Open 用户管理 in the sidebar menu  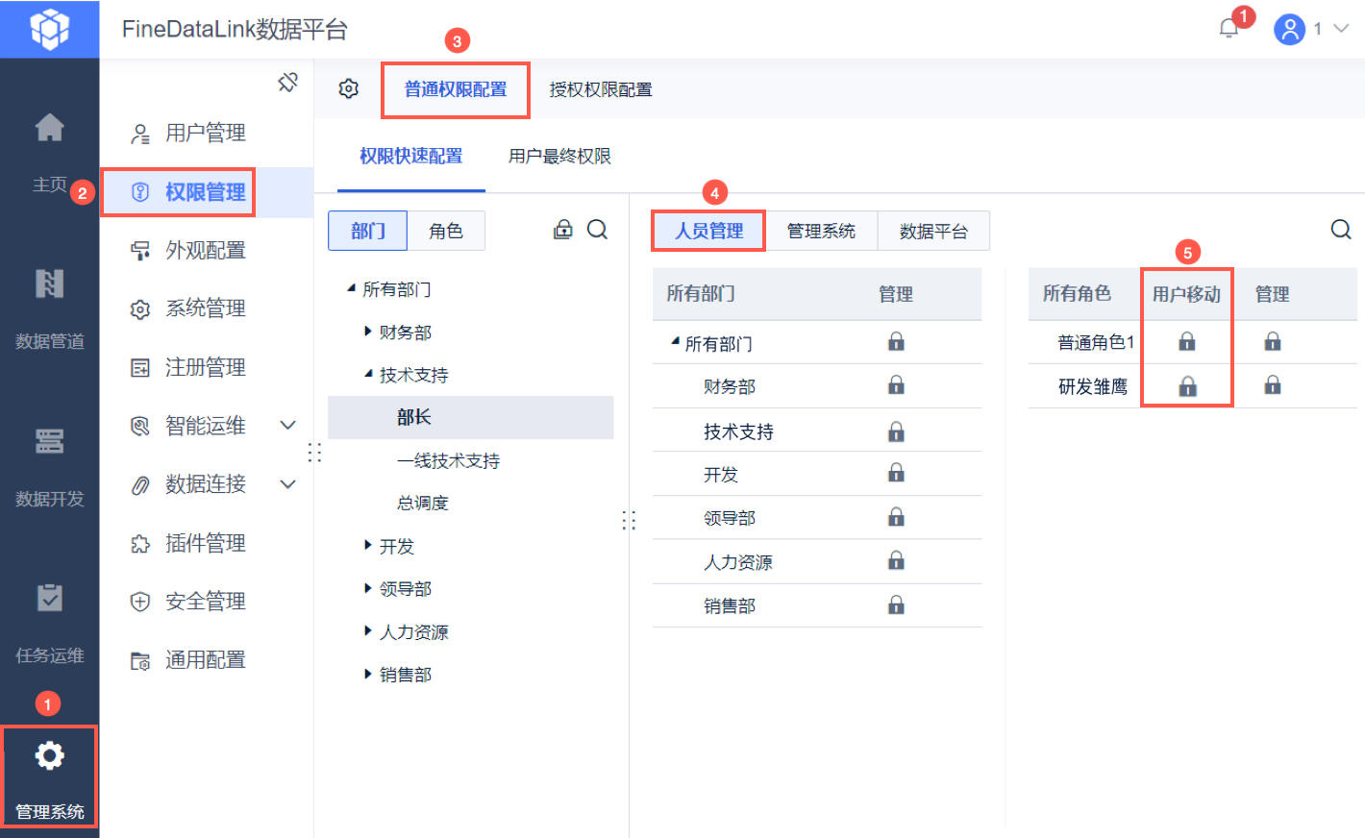205,133
